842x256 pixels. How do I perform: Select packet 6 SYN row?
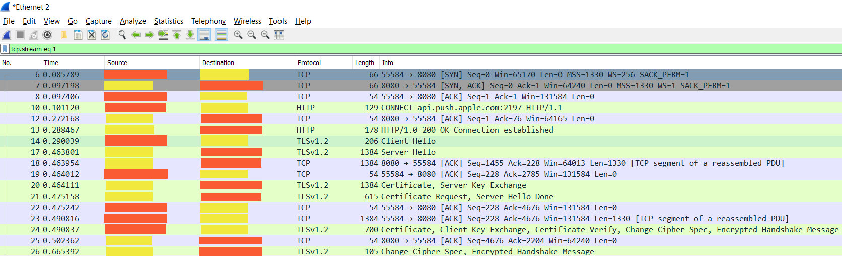click(421, 75)
